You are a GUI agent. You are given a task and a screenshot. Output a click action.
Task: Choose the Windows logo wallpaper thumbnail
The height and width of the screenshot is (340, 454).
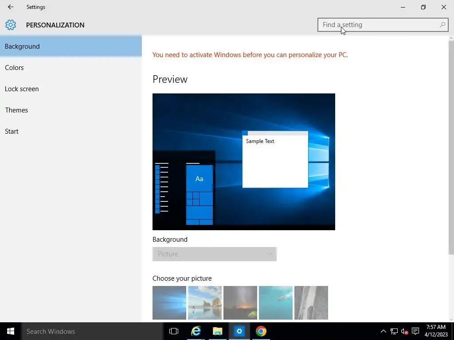pos(169,303)
